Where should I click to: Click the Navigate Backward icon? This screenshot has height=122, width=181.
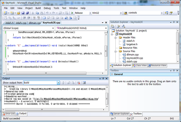coord(60,13)
